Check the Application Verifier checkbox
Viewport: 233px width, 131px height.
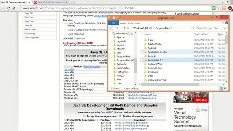tap(142, 52)
